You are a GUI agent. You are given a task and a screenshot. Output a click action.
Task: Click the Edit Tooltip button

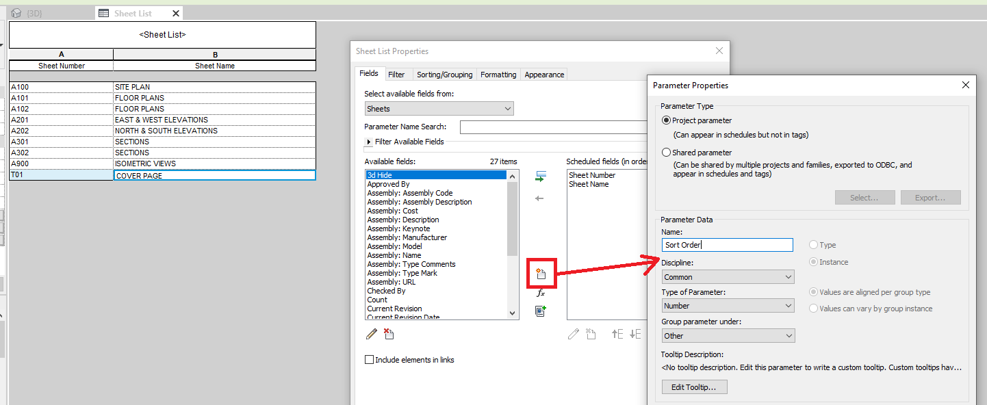694,387
